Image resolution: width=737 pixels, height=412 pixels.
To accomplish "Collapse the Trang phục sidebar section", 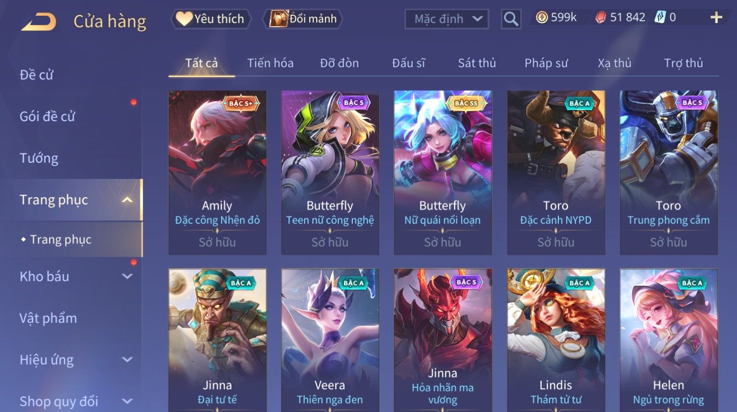I will [x=127, y=200].
